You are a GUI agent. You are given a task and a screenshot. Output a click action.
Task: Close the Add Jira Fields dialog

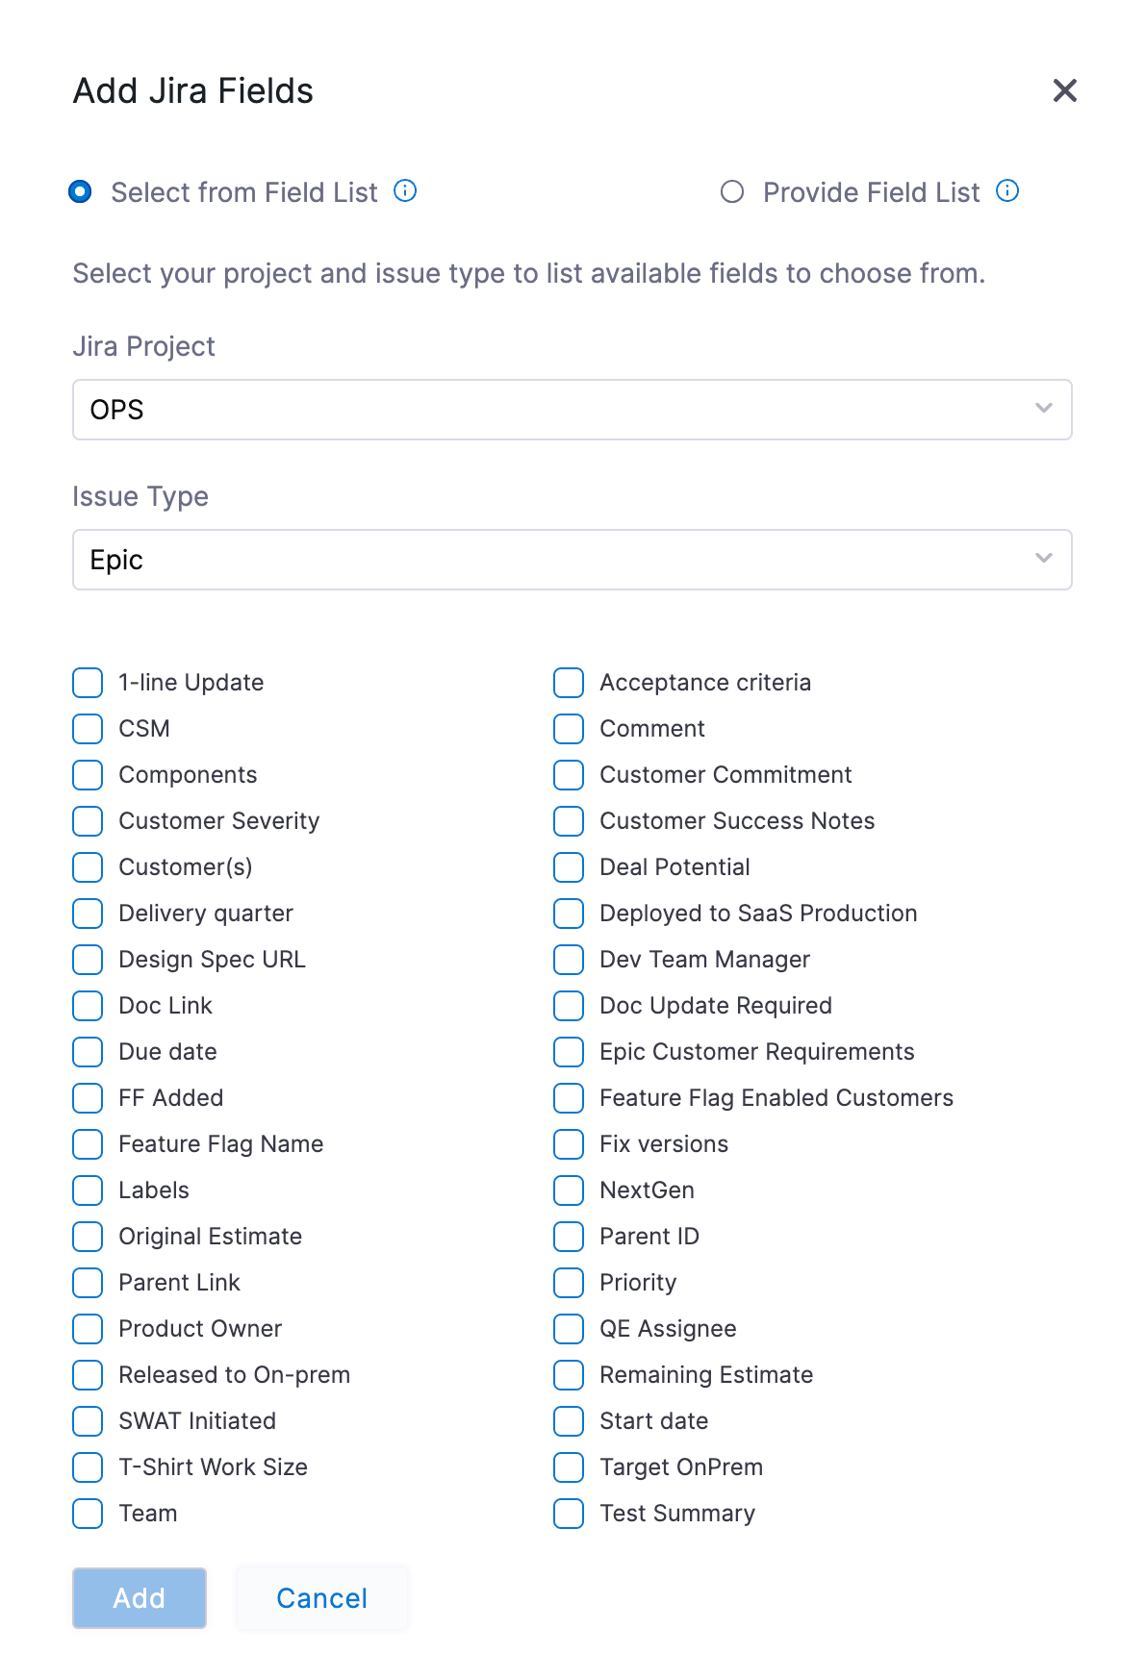tap(1064, 91)
